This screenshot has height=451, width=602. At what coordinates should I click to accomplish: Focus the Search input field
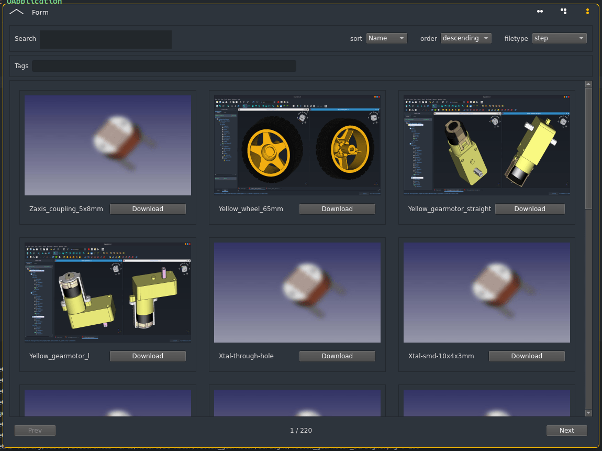click(106, 39)
